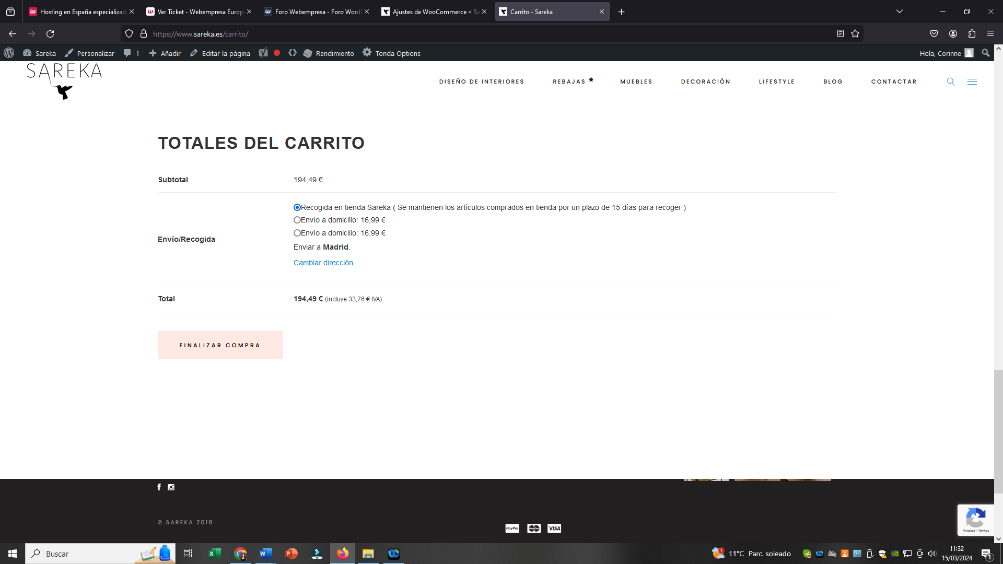Open the Firefox Pocket icon
This screenshot has width=1003, height=564.
[934, 33]
